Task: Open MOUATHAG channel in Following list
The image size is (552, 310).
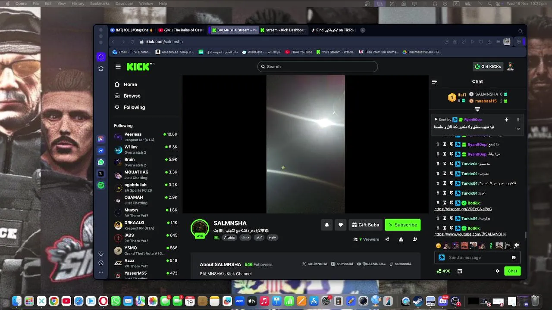Action: click(x=146, y=175)
